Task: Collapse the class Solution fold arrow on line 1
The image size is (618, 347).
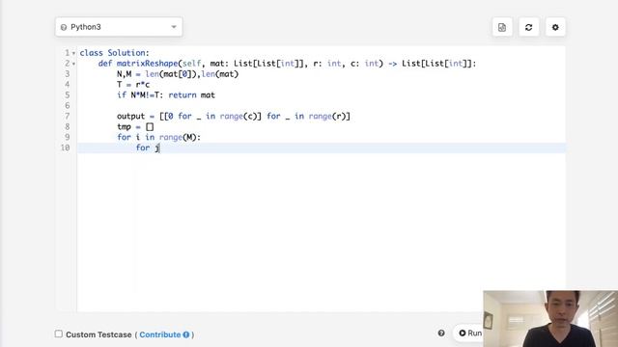Action: pyautogui.click(x=73, y=53)
